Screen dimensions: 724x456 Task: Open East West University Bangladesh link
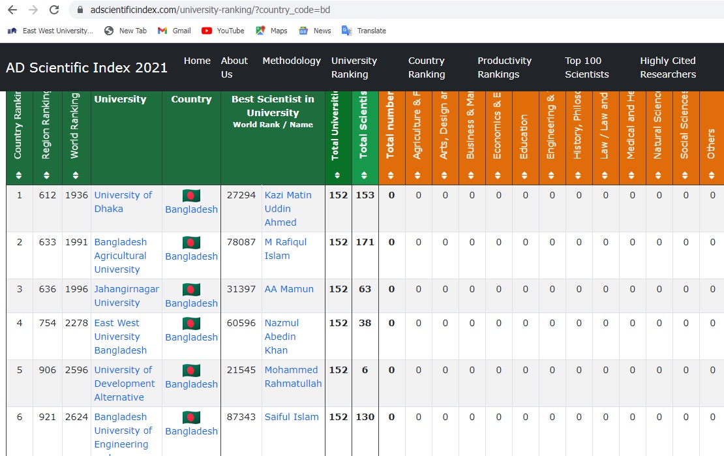coord(121,337)
